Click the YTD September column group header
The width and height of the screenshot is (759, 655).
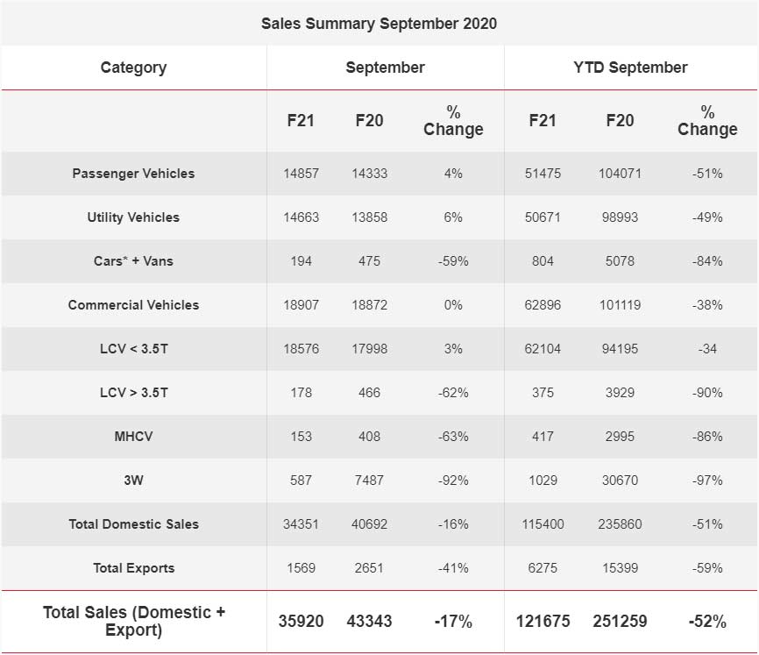pyautogui.click(x=631, y=68)
